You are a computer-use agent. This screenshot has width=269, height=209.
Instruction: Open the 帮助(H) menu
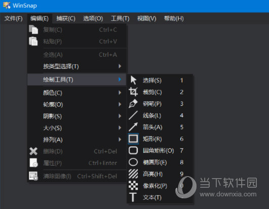click(174, 18)
